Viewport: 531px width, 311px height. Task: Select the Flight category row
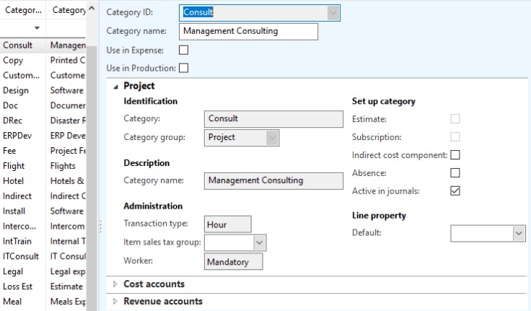(22, 166)
